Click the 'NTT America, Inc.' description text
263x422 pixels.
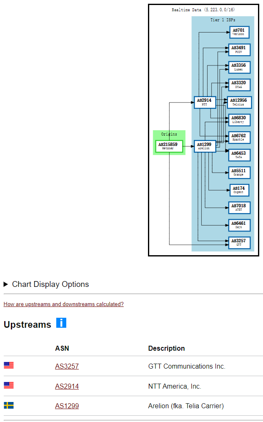(175, 386)
